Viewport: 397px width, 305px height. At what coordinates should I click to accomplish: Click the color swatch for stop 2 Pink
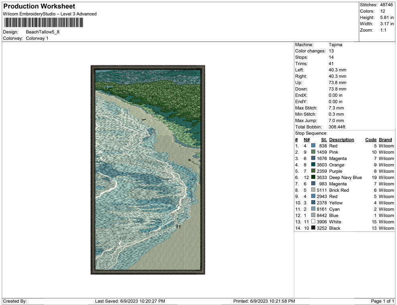313,152
